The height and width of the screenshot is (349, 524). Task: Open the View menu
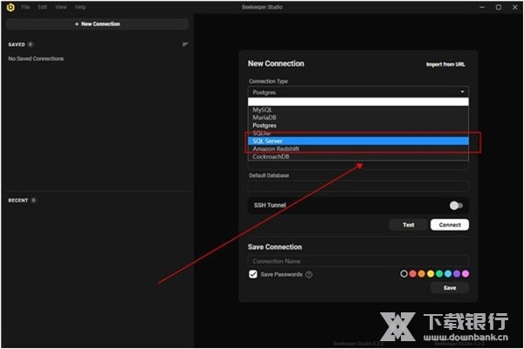[x=60, y=6]
